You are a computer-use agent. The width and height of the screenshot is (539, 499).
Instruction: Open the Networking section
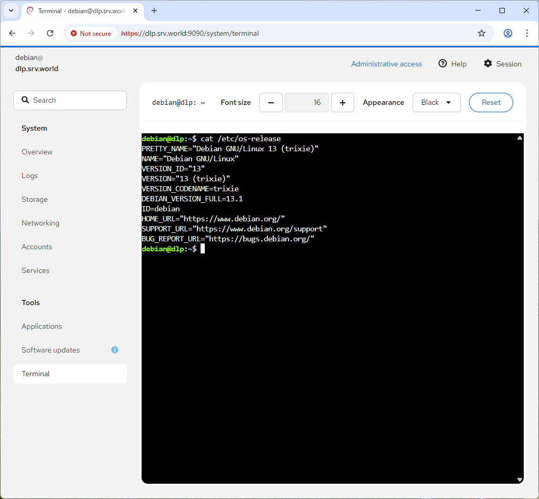click(x=41, y=223)
